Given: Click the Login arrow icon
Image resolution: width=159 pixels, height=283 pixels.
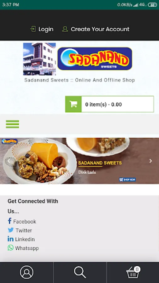Looking at the screenshot, I should [x=33, y=29].
